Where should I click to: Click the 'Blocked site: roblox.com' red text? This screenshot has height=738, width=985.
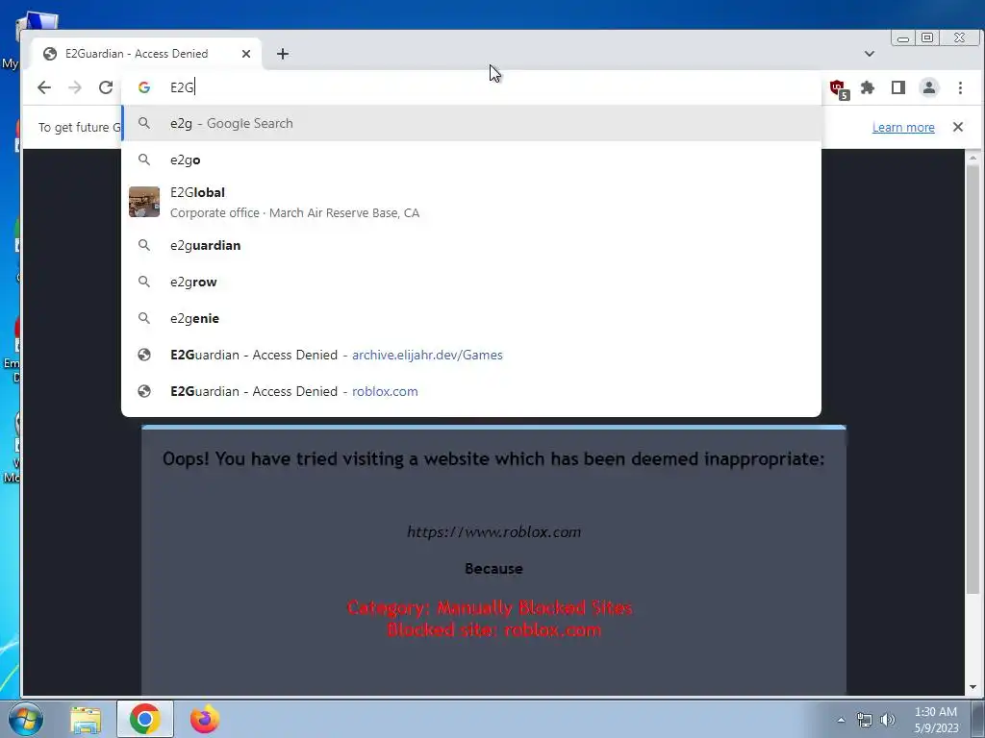tap(493, 630)
